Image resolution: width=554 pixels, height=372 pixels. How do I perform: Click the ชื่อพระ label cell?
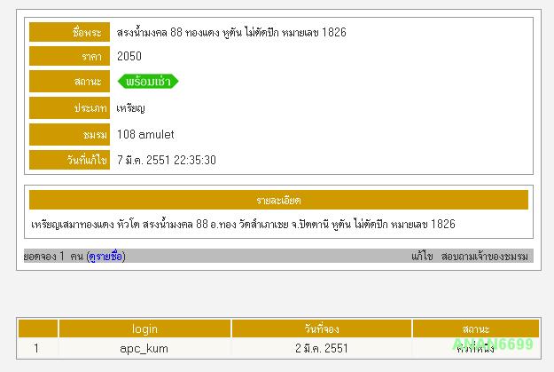click(69, 32)
